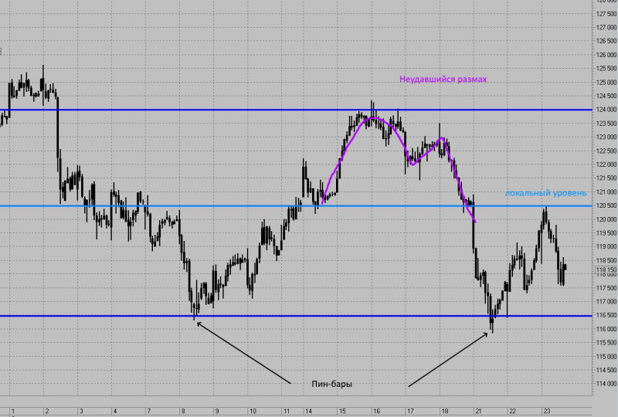The image size is (618, 417).
Task: Click the 114 000 price scale label
Action: [606, 384]
